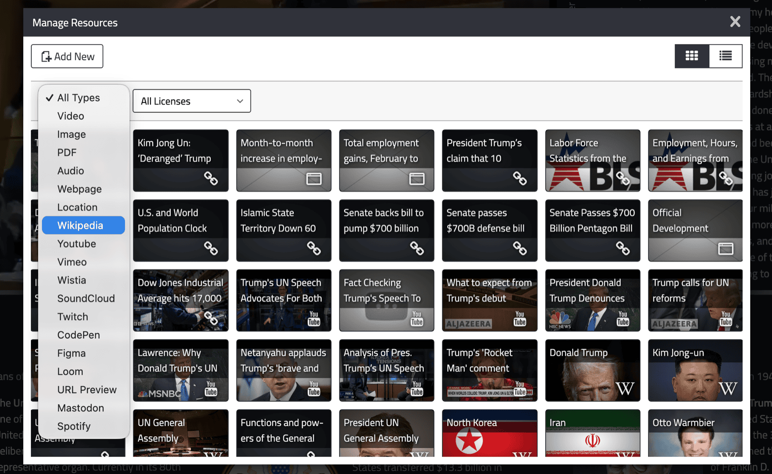This screenshot has height=474, width=772.
Task: Filter resources by Spotify type
Action: pos(74,426)
